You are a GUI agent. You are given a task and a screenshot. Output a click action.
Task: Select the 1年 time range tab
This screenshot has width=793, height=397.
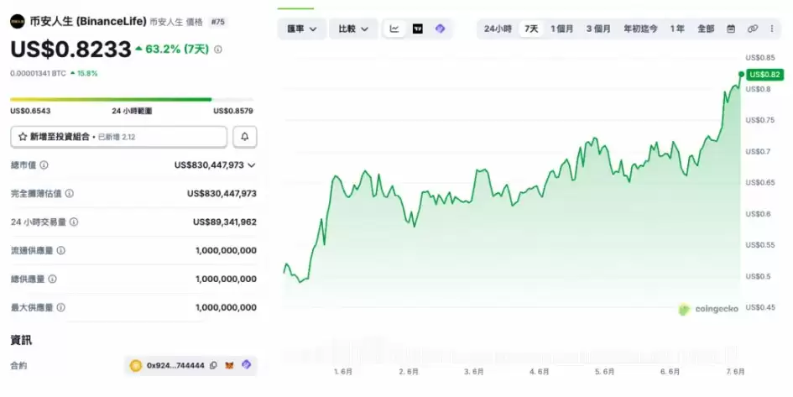click(677, 29)
